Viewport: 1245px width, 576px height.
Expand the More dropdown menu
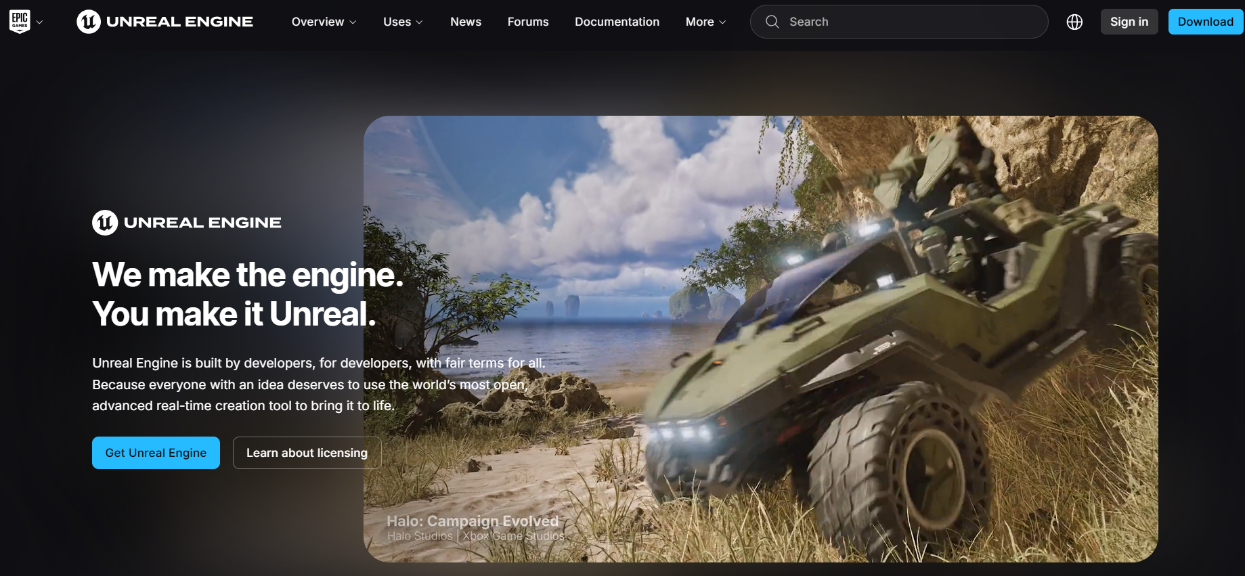[705, 22]
